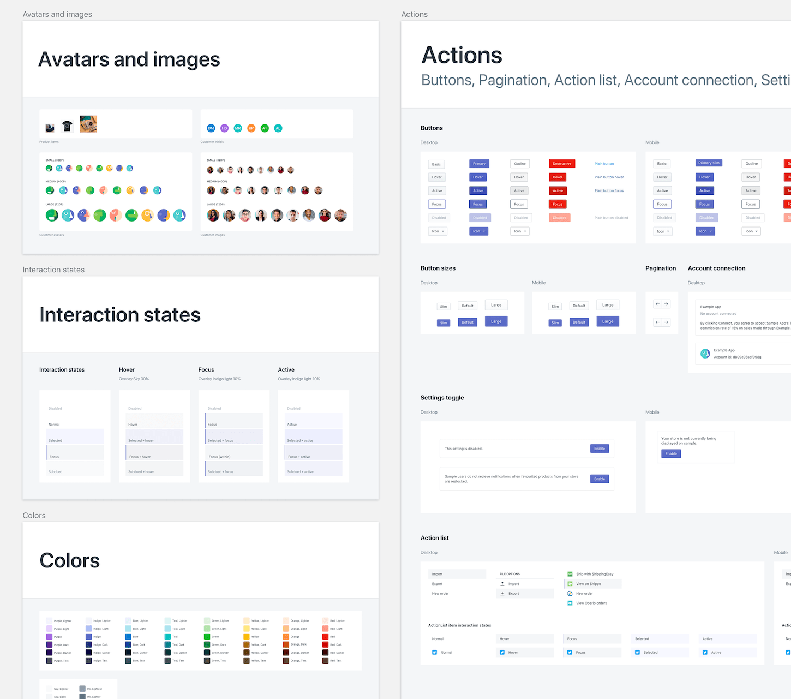Click the Plain button link
Screen dimensions: 791x699
pyautogui.click(x=604, y=164)
